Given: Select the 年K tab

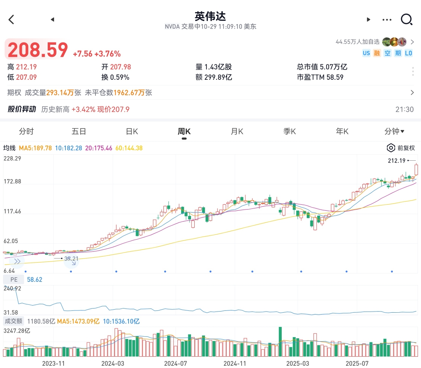Looking at the screenshot, I should click(342, 131).
